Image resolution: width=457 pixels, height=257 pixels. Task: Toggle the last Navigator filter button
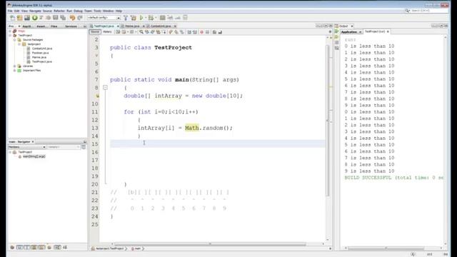(x=65, y=247)
